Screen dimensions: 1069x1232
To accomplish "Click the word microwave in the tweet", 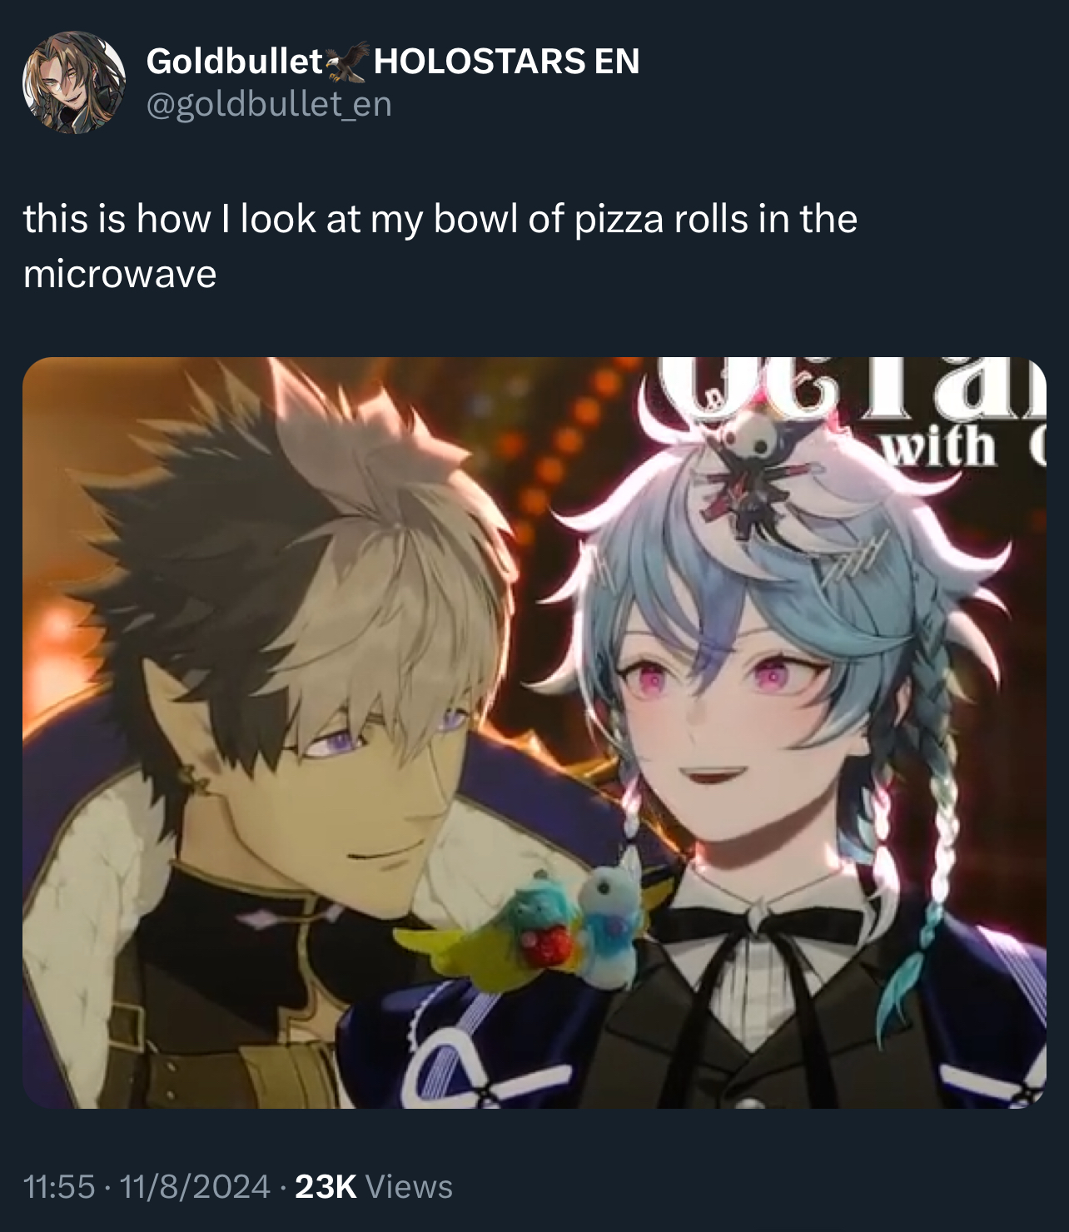I will pyautogui.click(x=120, y=273).
